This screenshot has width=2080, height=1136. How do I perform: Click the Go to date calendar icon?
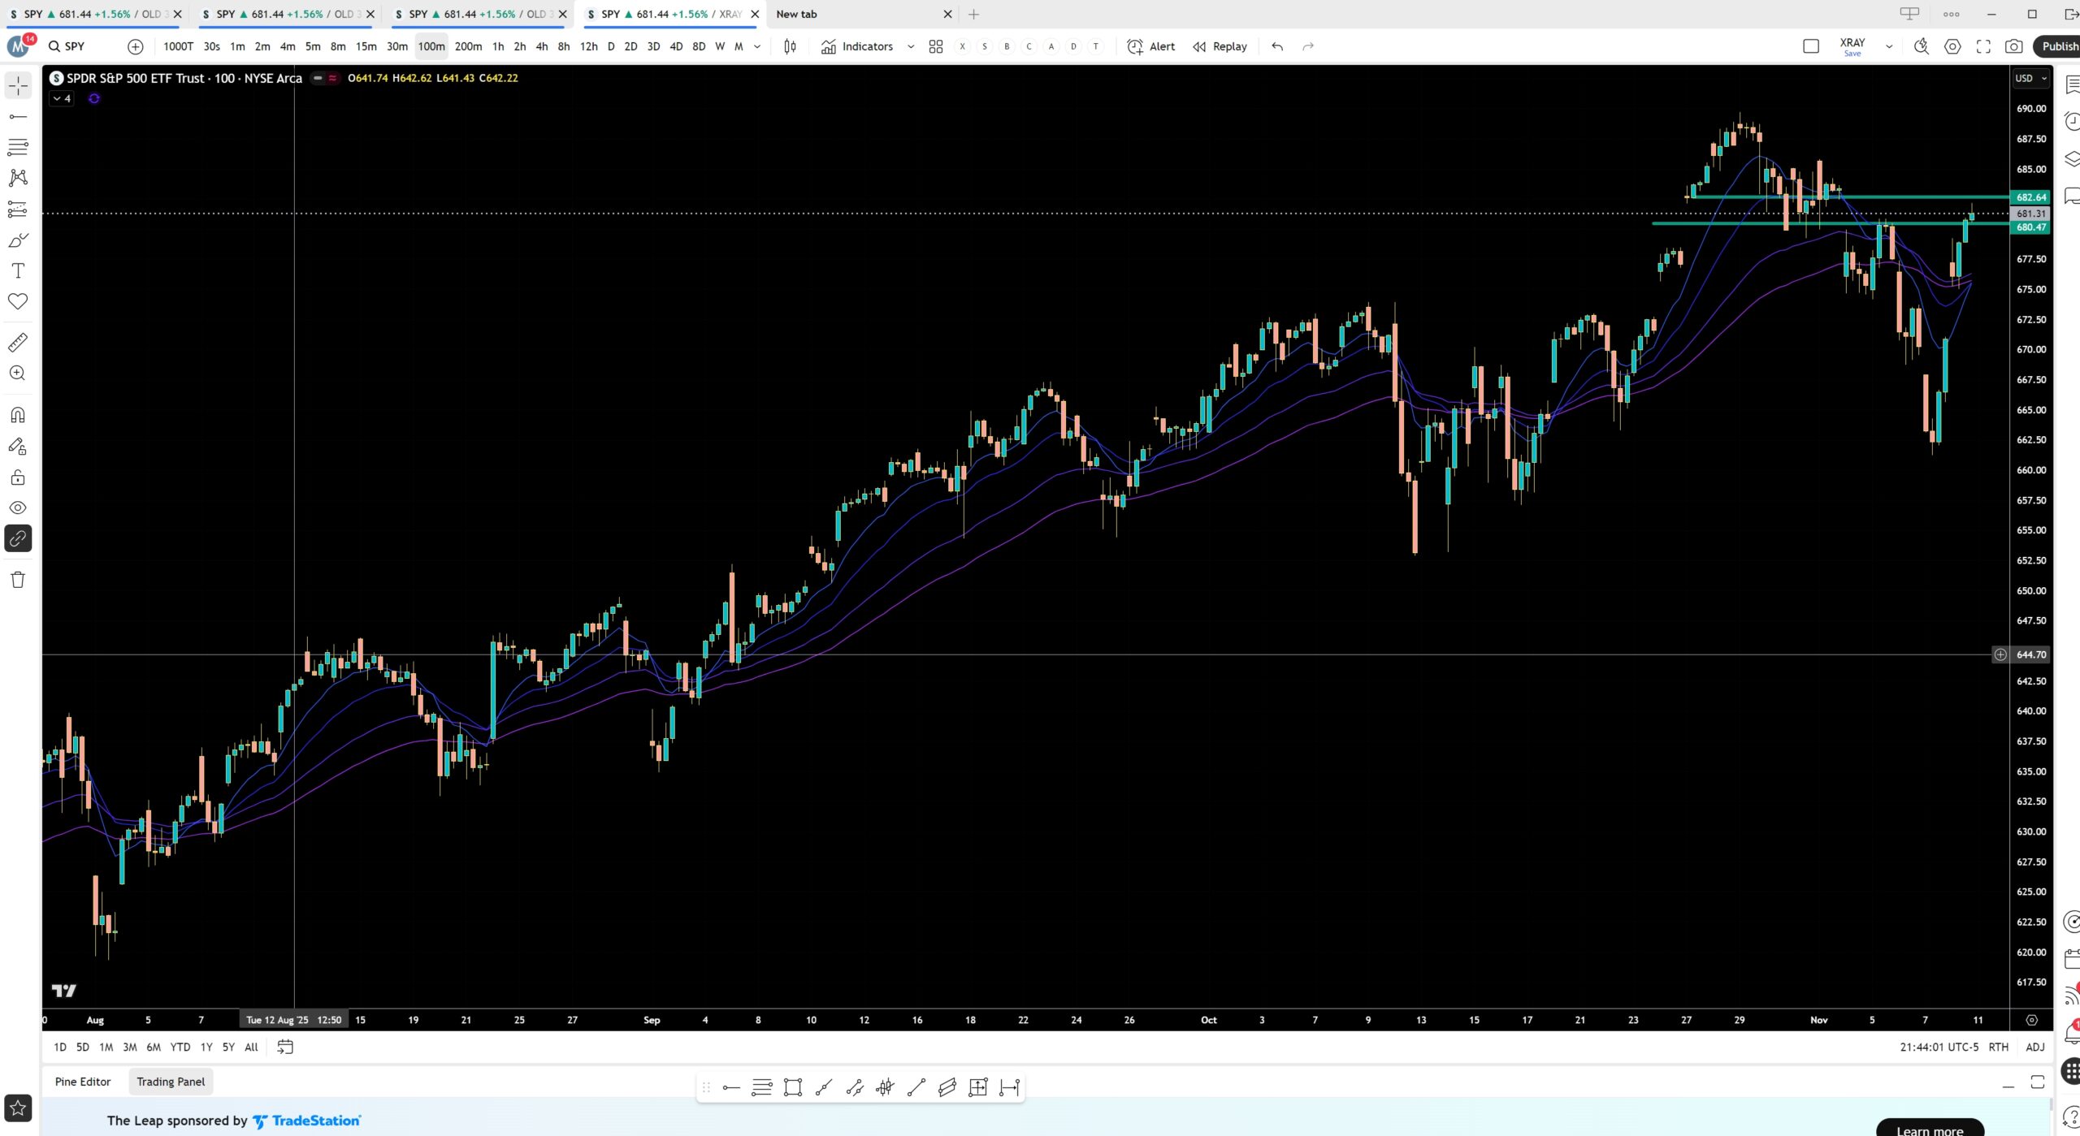point(285,1047)
